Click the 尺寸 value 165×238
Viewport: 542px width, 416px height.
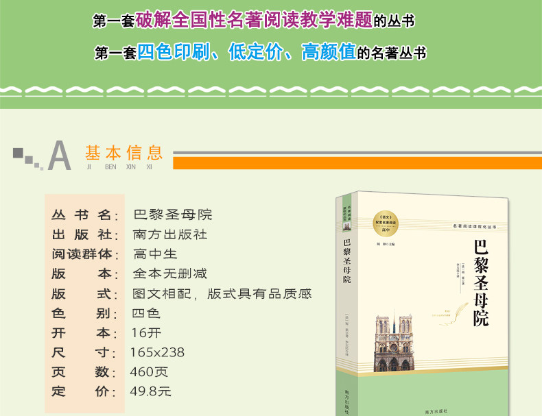point(157,352)
